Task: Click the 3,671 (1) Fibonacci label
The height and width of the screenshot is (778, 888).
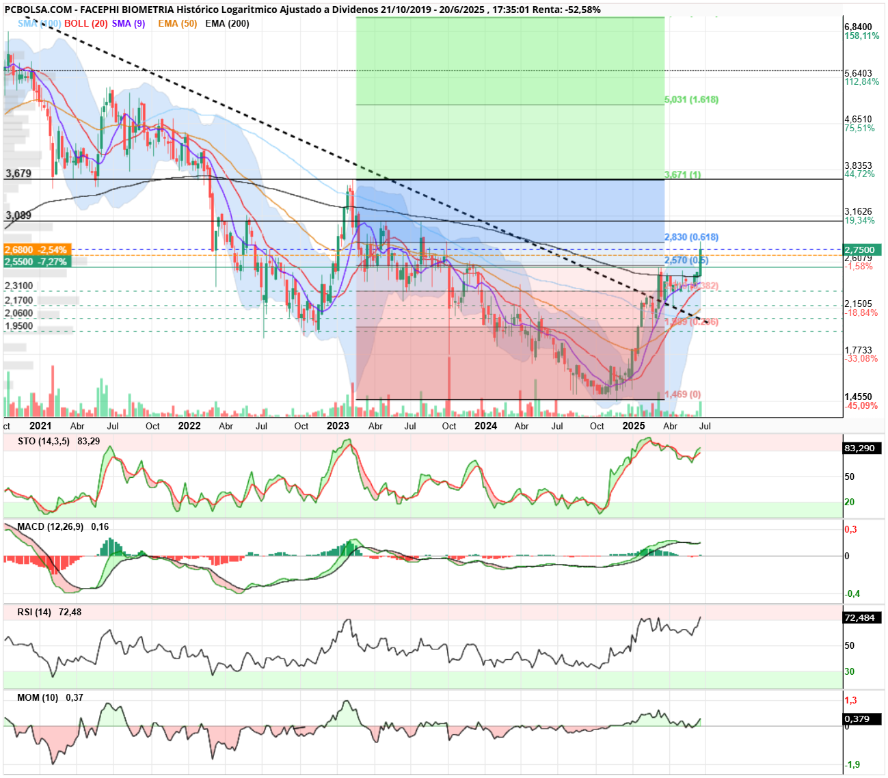Action: (682, 175)
